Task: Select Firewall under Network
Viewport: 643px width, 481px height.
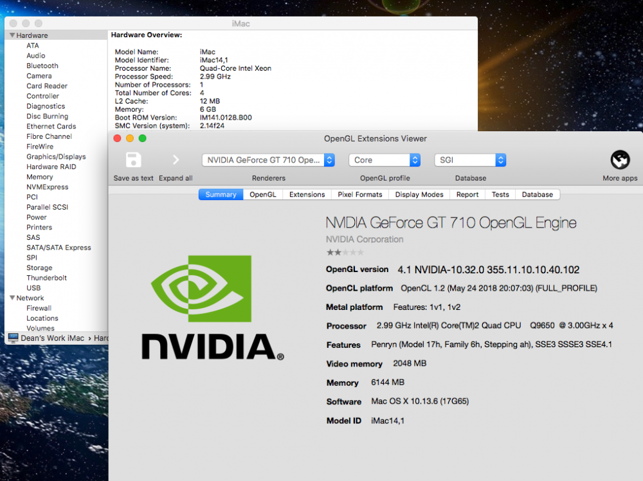Action: point(39,308)
